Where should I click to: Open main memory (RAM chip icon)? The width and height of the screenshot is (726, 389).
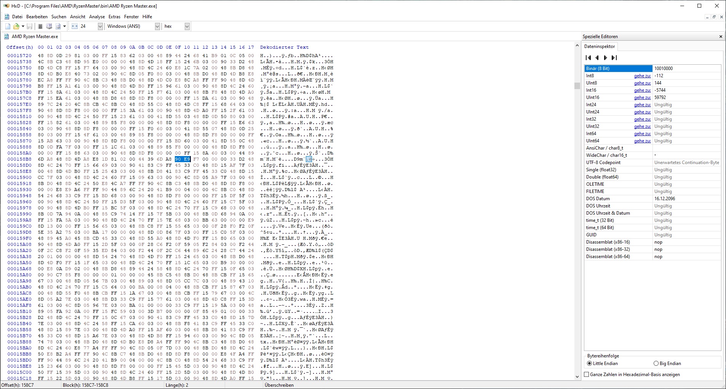click(40, 26)
